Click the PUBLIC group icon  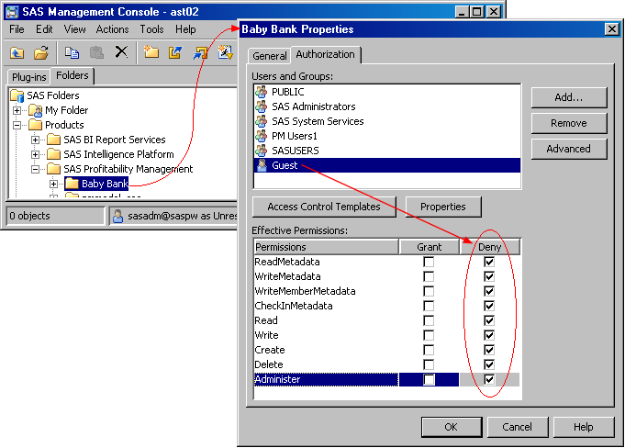[262, 92]
